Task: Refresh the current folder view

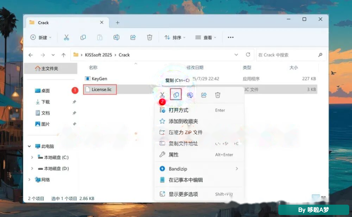Action: (248, 55)
